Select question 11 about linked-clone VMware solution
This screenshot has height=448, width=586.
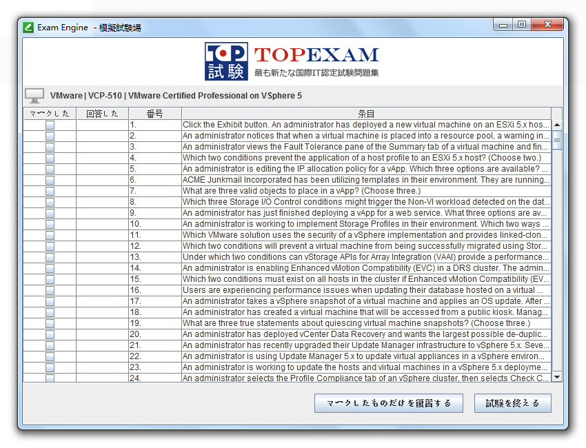coord(366,235)
